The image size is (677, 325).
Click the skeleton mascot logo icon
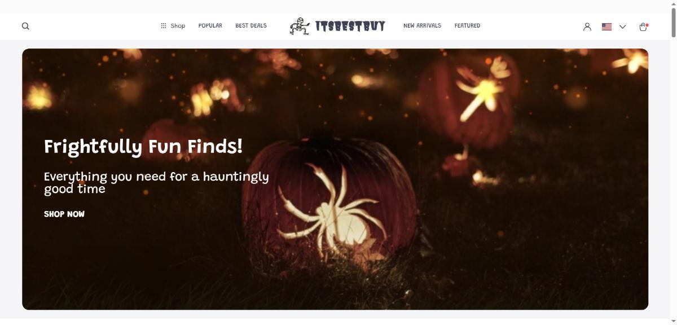click(300, 27)
